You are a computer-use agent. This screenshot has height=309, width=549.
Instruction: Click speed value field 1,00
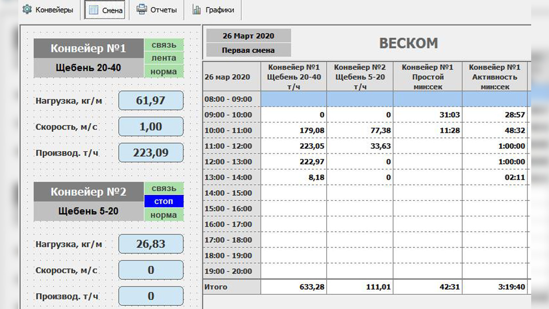pos(151,127)
